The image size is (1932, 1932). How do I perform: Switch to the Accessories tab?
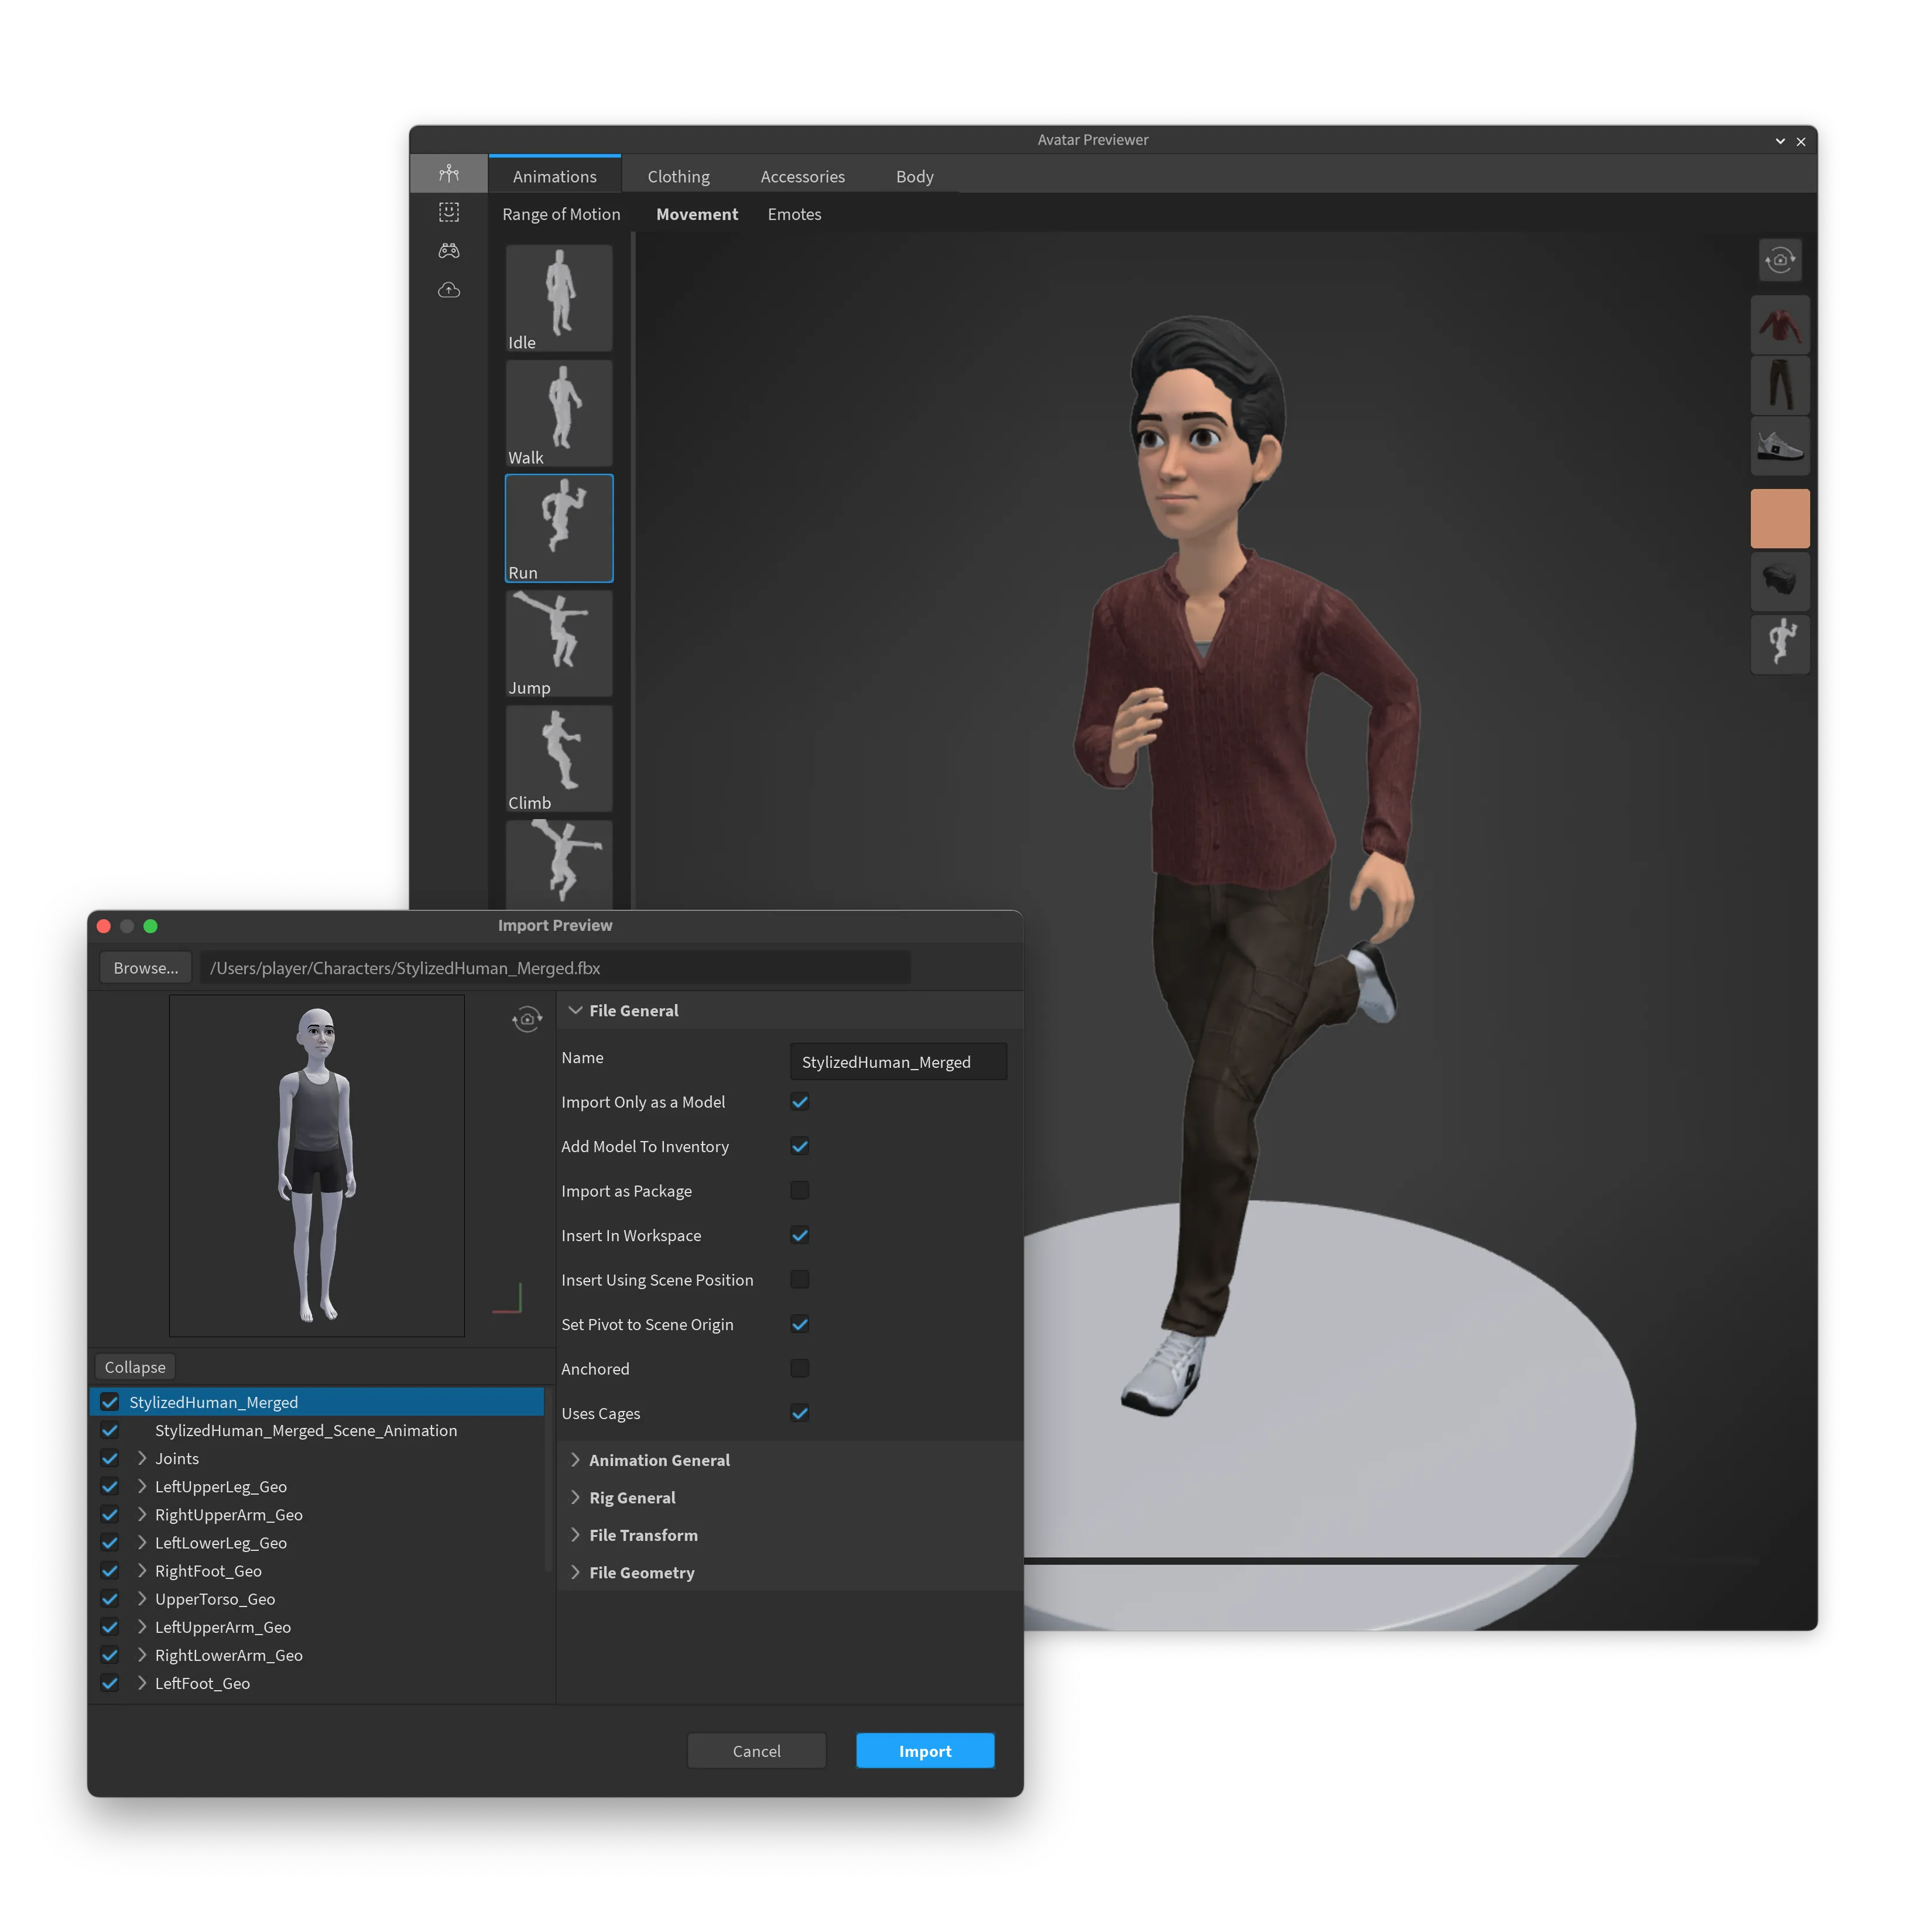click(x=802, y=176)
